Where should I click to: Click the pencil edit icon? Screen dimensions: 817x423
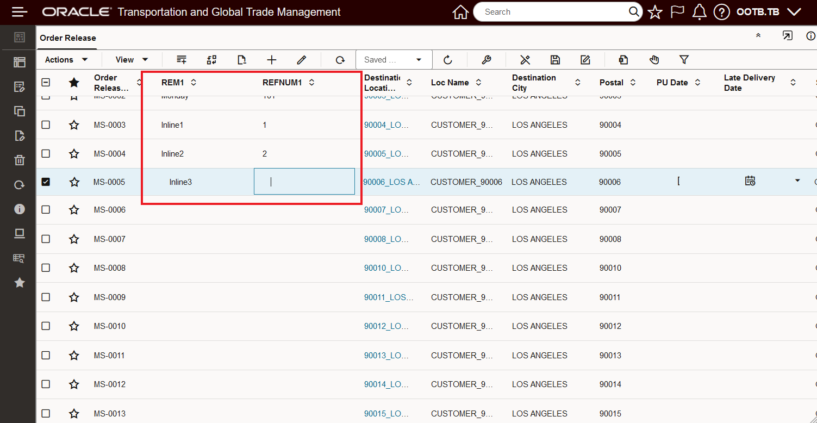pyautogui.click(x=302, y=60)
